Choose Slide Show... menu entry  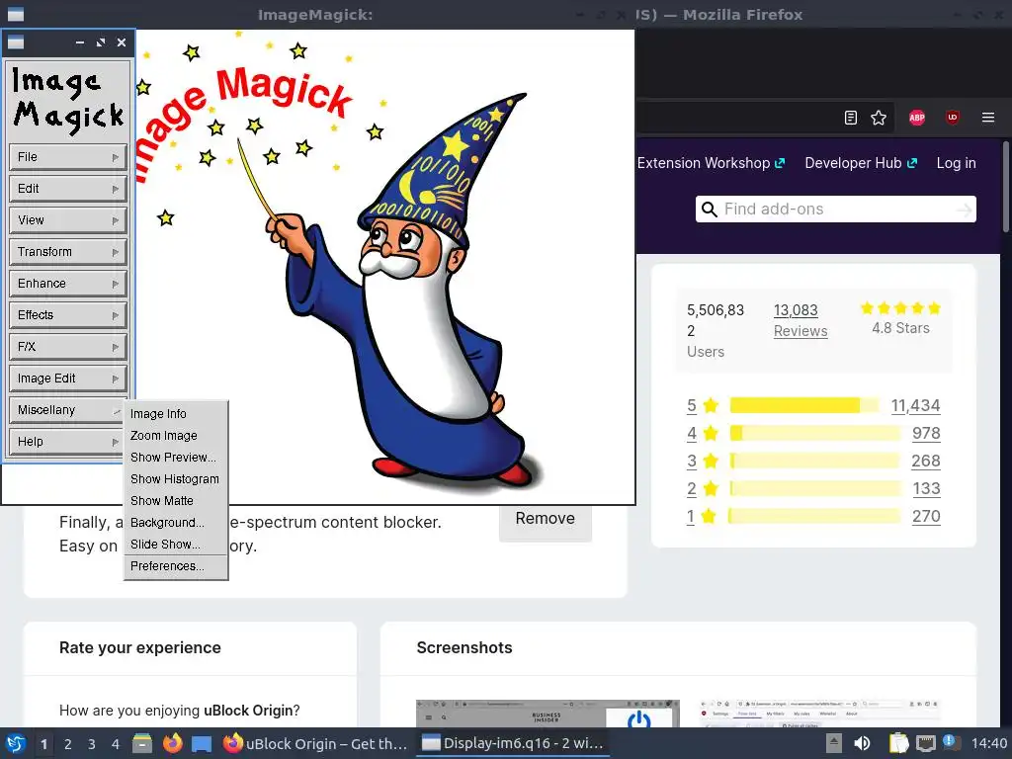pos(176,545)
